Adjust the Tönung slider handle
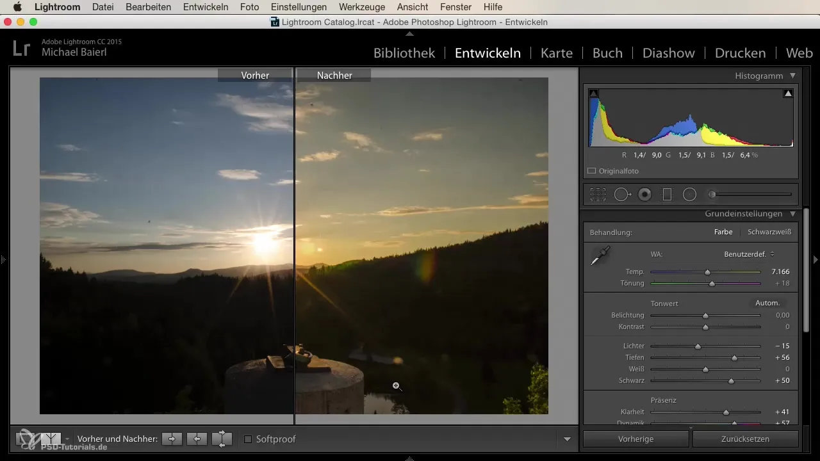This screenshot has height=461, width=820. pos(712,284)
